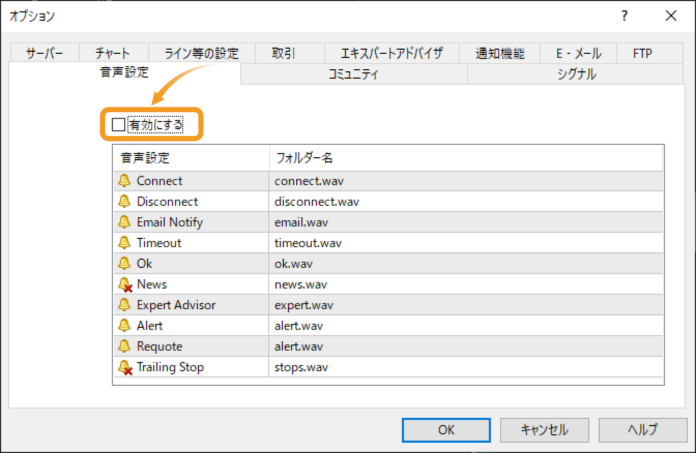Click the Ok event bell icon
The height and width of the screenshot is (453, 696).
[125, 263]
